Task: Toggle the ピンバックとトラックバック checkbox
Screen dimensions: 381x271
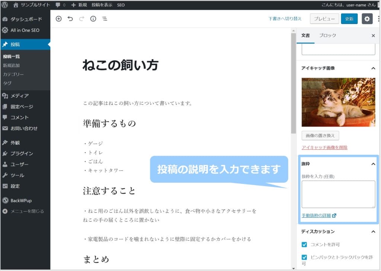Action: (x=304, y=257)
